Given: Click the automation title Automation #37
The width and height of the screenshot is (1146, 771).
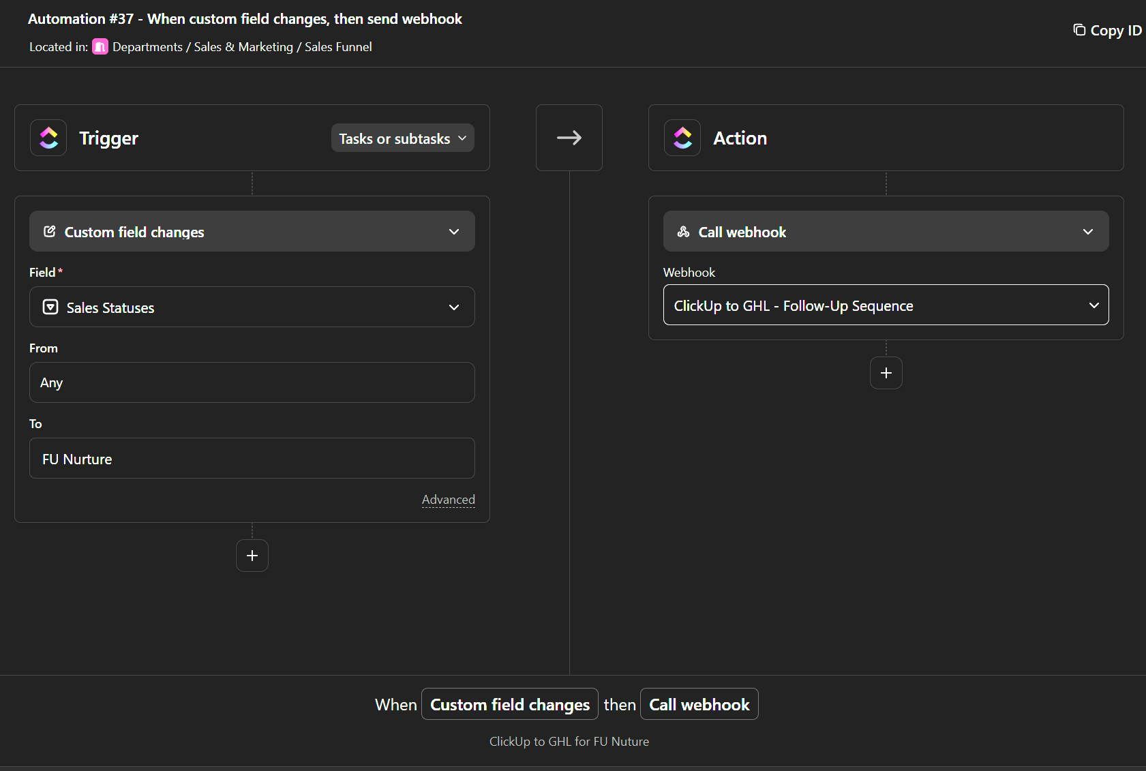Looking at the screenshot, I should point(245,19).
